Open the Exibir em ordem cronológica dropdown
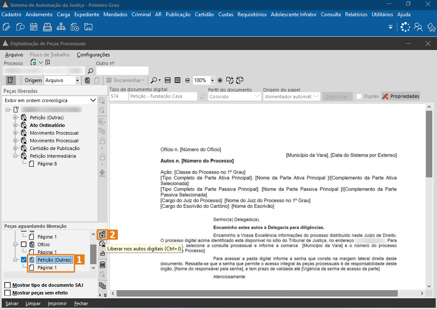The height and width of the screenshot is (309, 437). coord(93,100)
